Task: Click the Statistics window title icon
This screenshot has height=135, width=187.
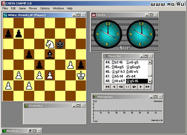Action: 26,106
